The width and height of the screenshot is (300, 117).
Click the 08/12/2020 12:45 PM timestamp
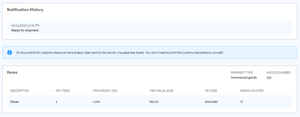pyautogui.click(x=25, y=26)
